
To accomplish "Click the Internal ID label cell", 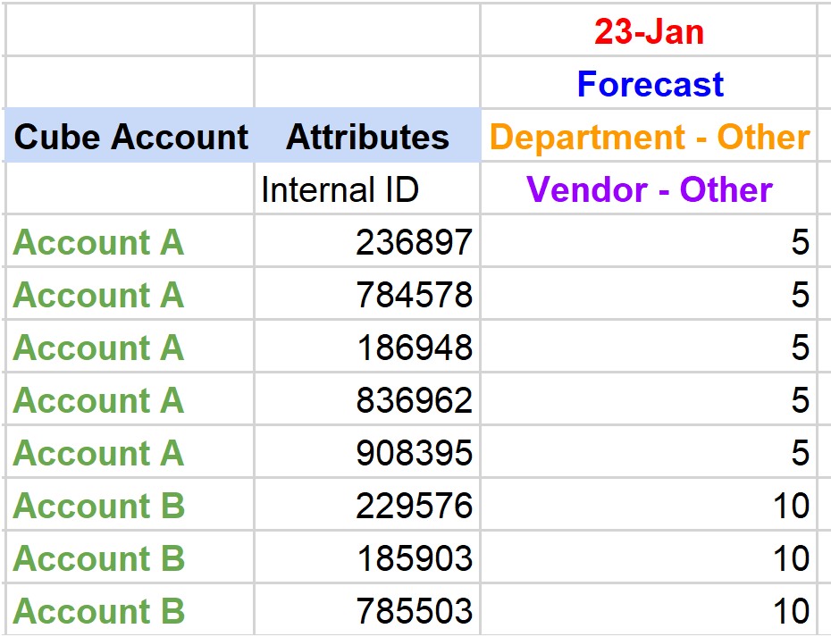I will click(367, 189).
